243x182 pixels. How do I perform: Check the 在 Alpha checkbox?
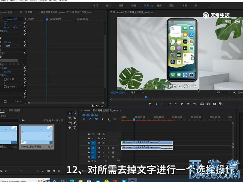[5, 87]
